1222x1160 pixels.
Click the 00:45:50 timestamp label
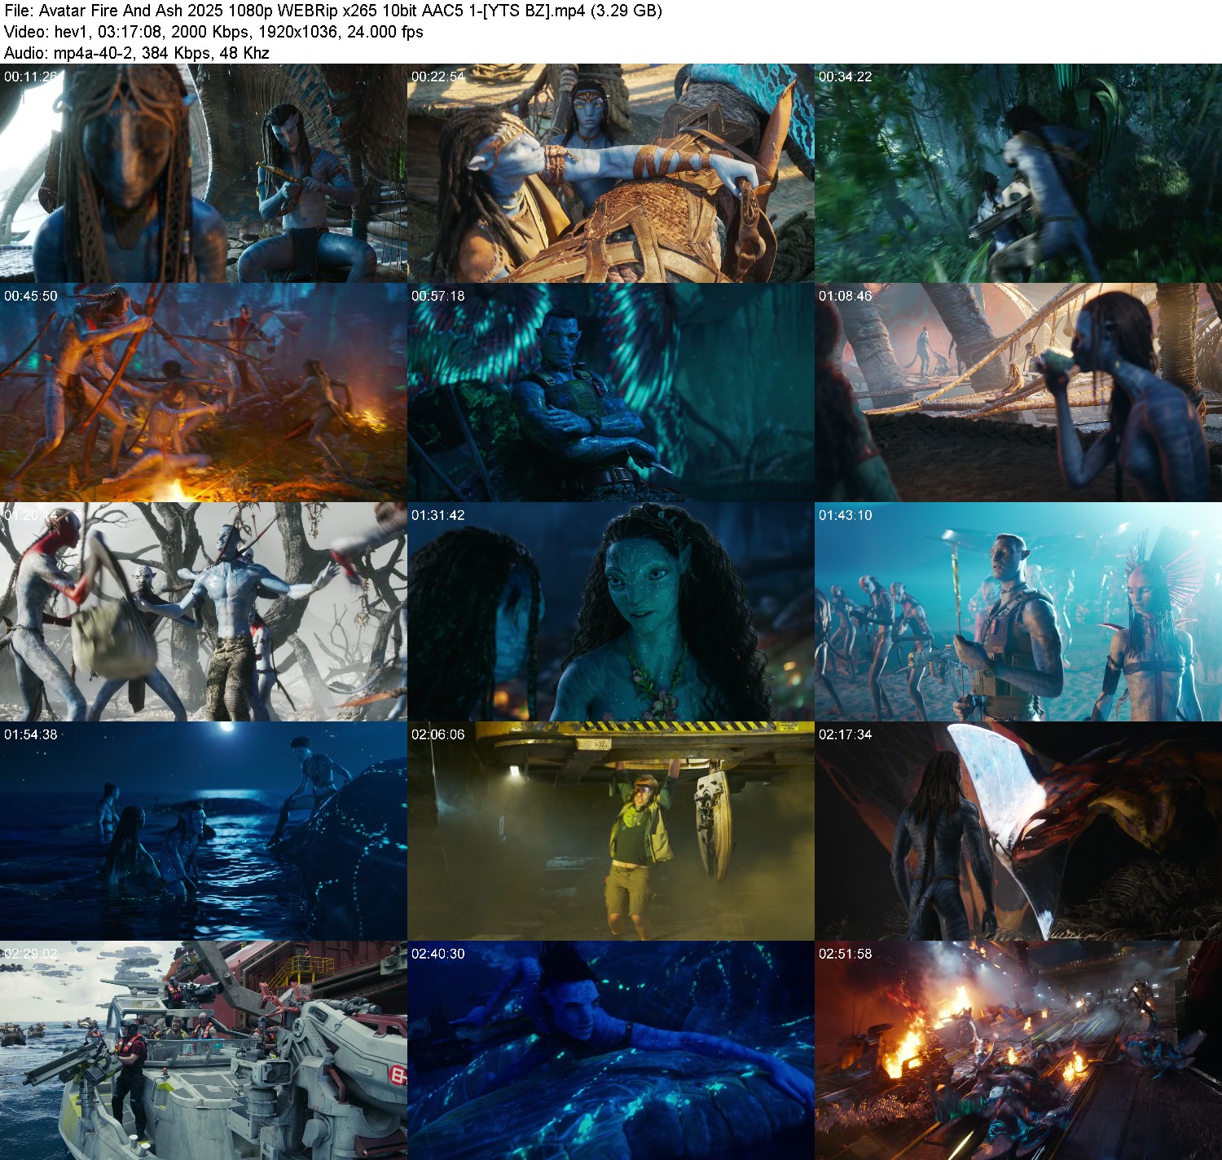(x=31, y=296)
